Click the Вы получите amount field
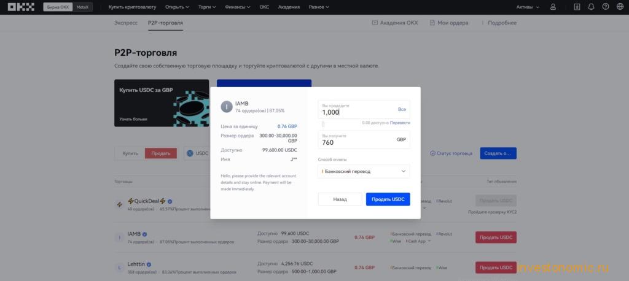 [x=364, y=139]
